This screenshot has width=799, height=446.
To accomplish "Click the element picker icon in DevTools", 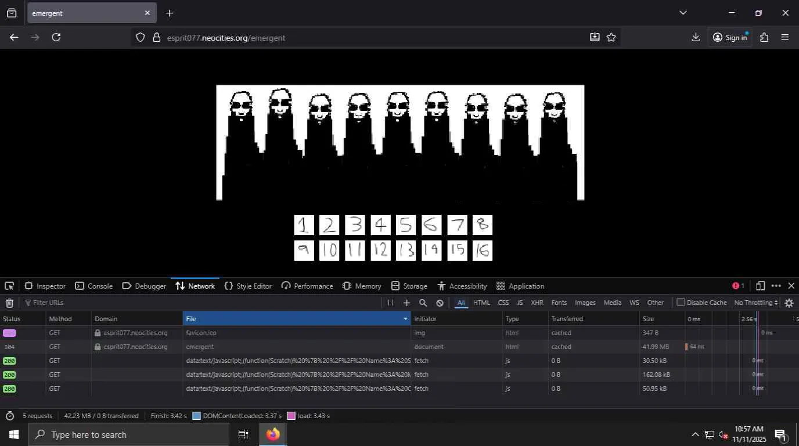I will pos(9,286).
